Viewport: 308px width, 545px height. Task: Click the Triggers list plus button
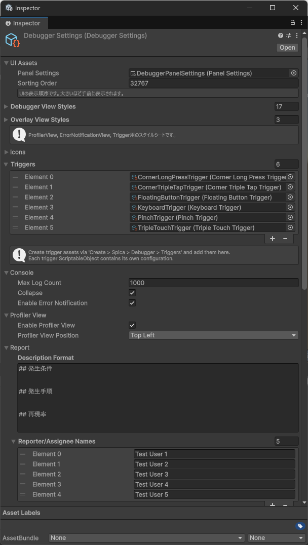pos(273,239)
